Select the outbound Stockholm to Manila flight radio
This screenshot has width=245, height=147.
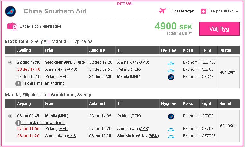coord(11,62)
